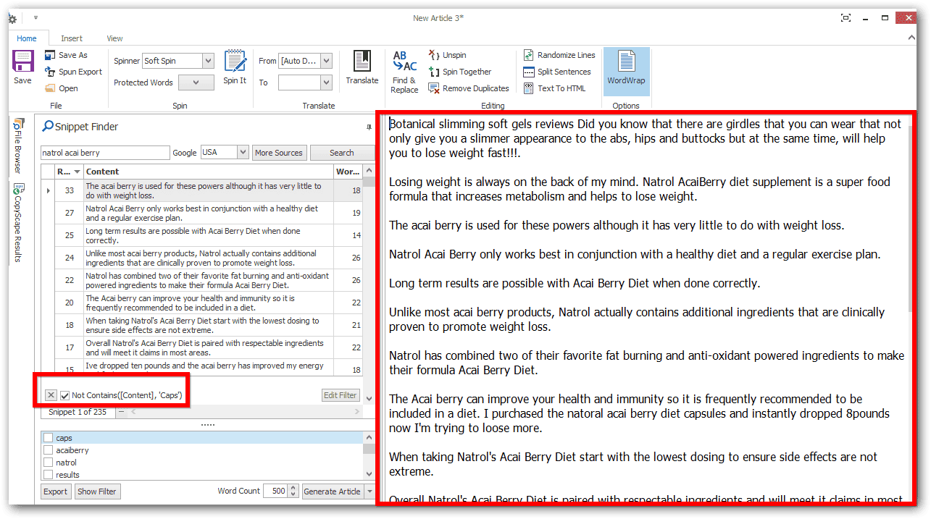Click the Edit Filter button
The width and height of the screenshot is (931, 519).
pos(341,395)
